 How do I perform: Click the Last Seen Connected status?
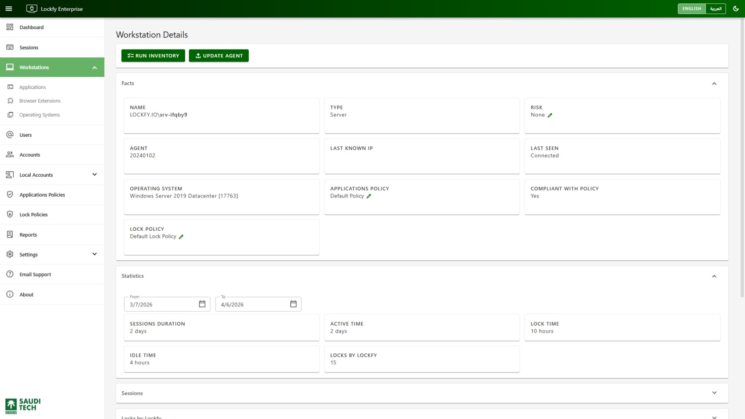(544, 155)
